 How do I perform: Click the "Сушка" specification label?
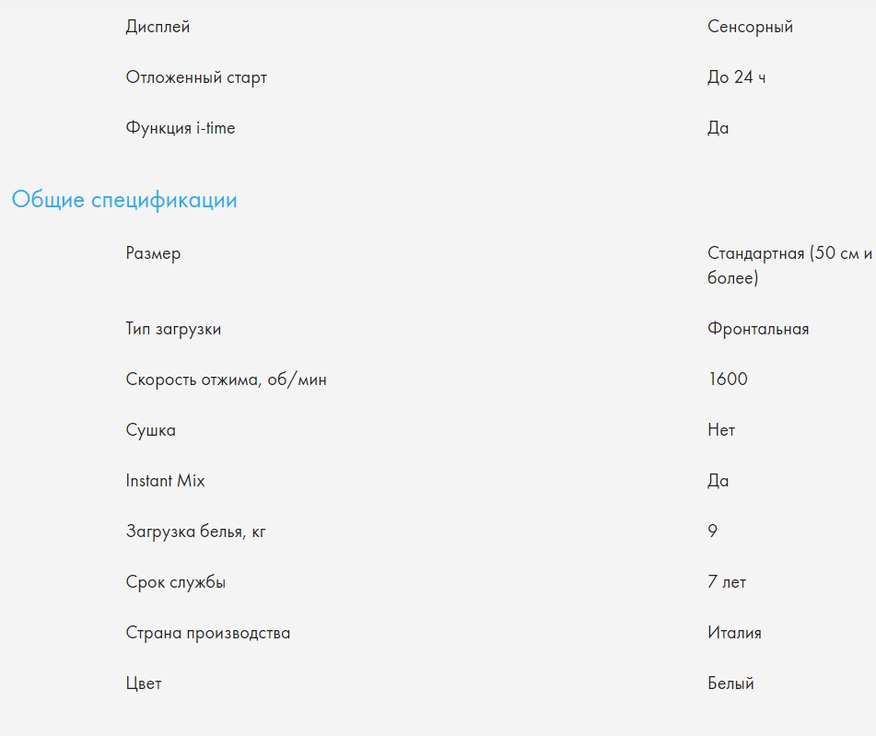(150, 430)
